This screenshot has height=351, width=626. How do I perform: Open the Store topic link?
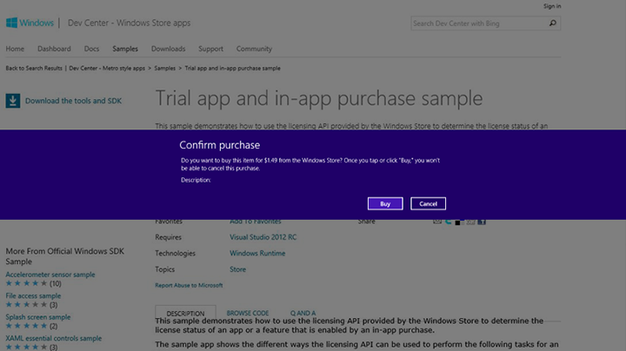tap(237, 269)
